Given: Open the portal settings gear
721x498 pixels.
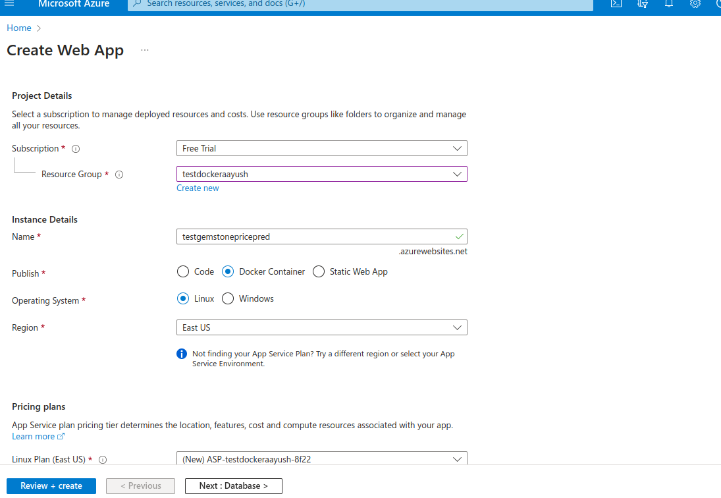Looking at the screenshot, I should [695, 3].
